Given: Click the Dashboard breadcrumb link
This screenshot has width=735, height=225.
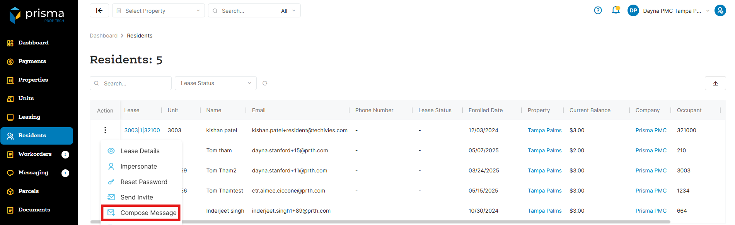Looking at the screenshot, I should click(x=103, y=36).
